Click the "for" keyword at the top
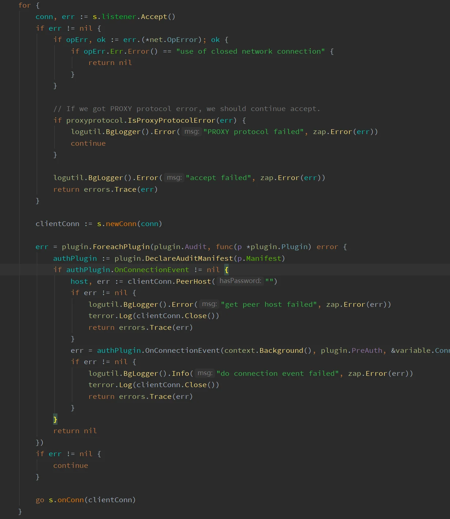 pos(25,5)
